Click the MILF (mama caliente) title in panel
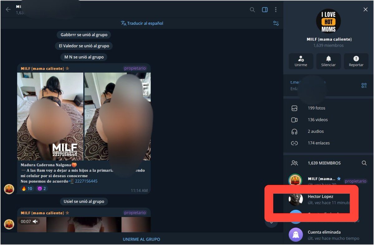Screen dimensions: 374x245 pos(329,39)
